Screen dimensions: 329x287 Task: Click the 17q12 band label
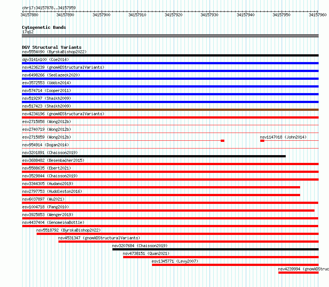[28, 32]
